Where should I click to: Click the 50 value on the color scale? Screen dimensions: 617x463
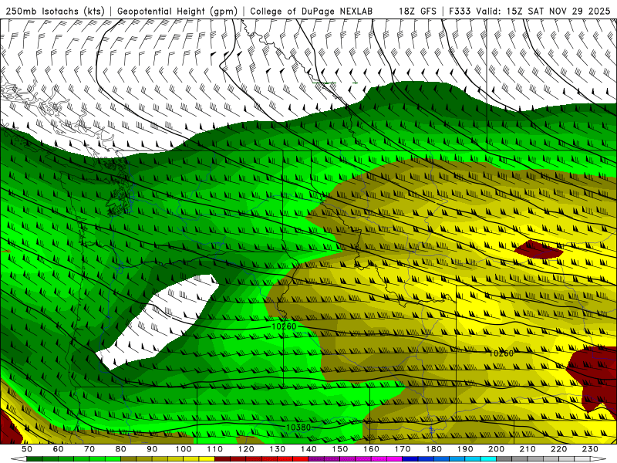click(x=27, y=449)
